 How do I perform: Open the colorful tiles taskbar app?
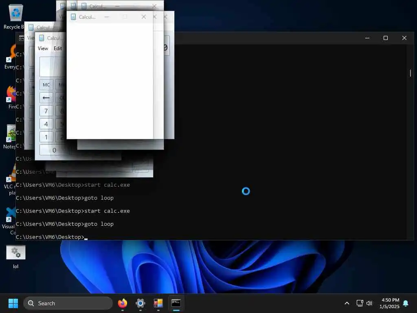158,303
